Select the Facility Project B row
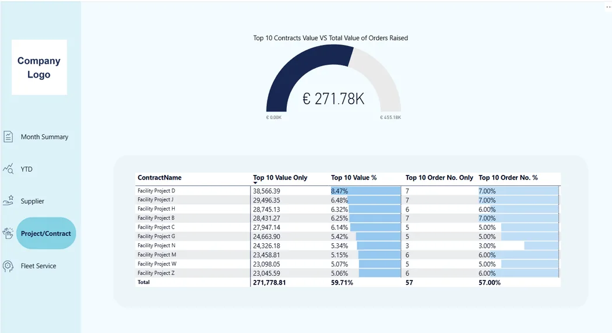Viewport: 612px width, 333px height. [347, 218]
